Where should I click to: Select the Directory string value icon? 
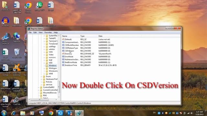(x=63, y=54)
